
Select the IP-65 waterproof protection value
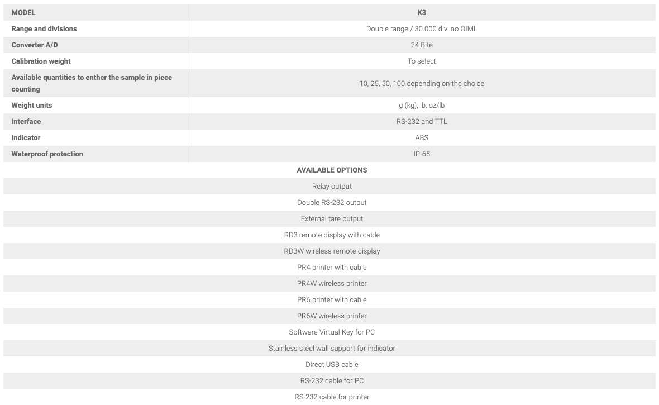coord(422,154)
